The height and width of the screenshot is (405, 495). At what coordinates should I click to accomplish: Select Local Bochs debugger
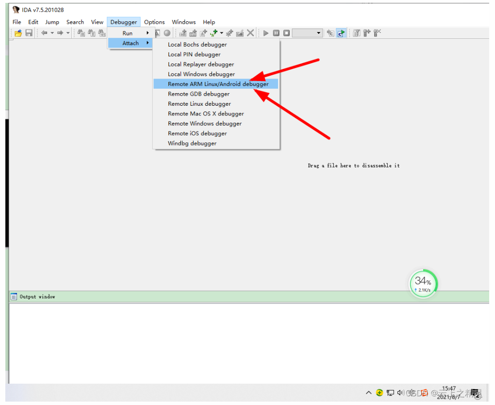[x=216, y=45]
